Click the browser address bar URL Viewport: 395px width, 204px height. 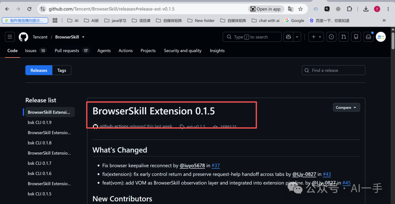(x=112, y=9)
